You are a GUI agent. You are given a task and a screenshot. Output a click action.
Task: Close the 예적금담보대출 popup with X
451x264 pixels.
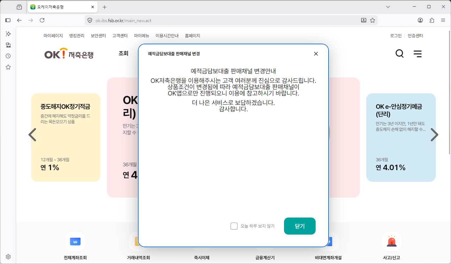(316, 54)
